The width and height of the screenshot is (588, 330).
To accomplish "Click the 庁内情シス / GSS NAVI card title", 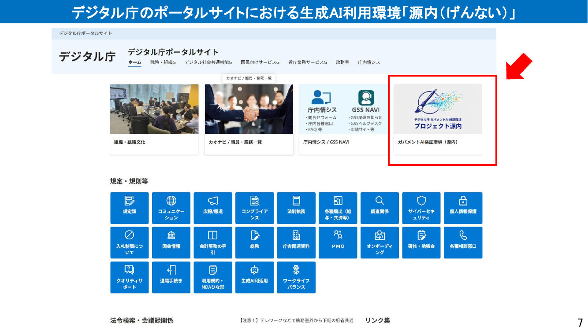I will (x=326, y=142).
